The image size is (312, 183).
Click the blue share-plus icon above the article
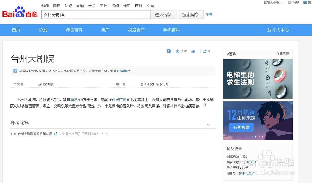pos(169,51)
